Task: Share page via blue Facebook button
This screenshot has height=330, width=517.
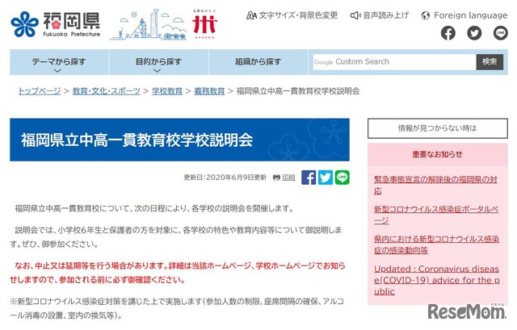Action: click(x=309, y=178)
